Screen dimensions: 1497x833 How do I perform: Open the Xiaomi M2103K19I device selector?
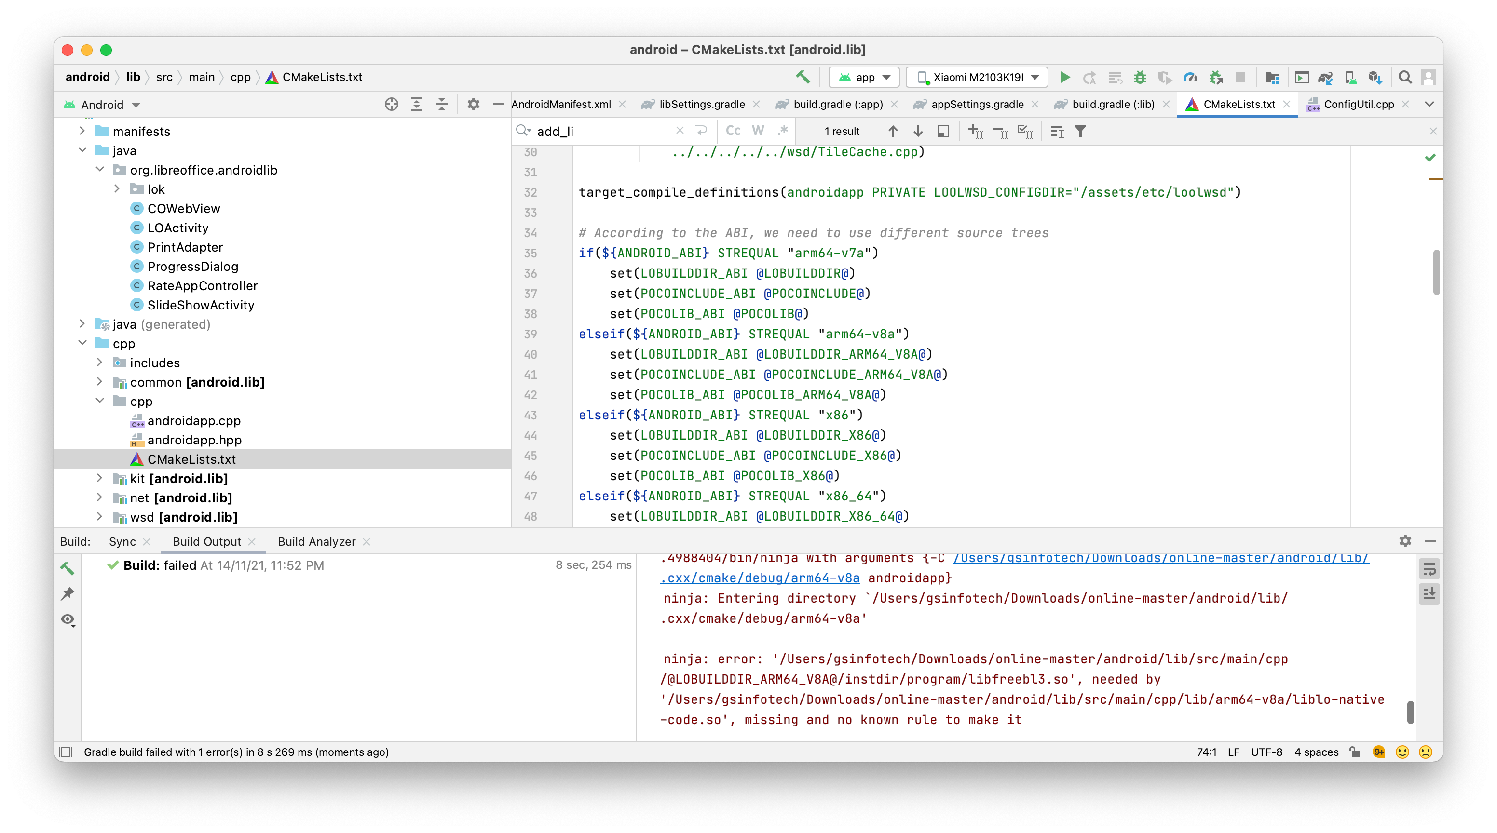(976, 77)
